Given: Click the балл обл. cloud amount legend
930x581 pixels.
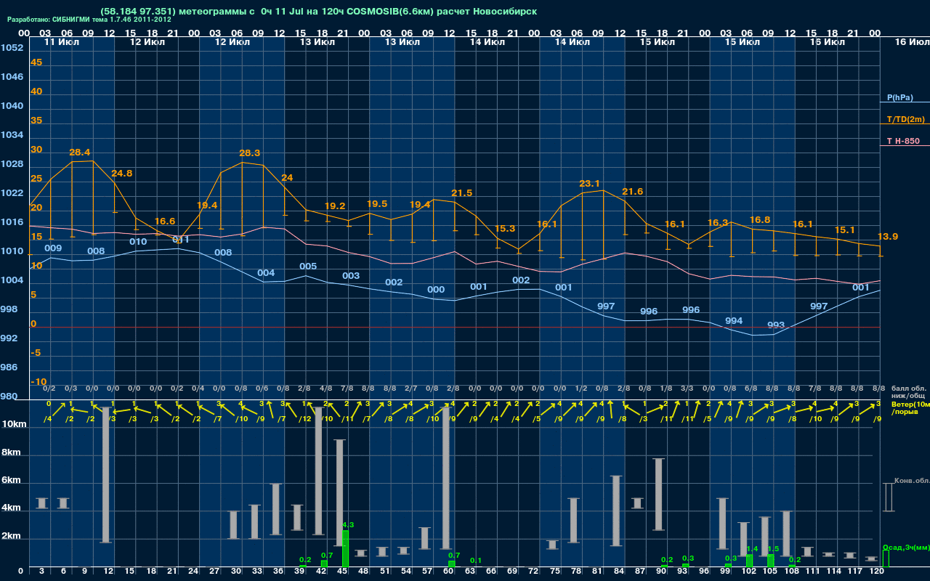Looking at the screenshot, I should coord(908,388).
